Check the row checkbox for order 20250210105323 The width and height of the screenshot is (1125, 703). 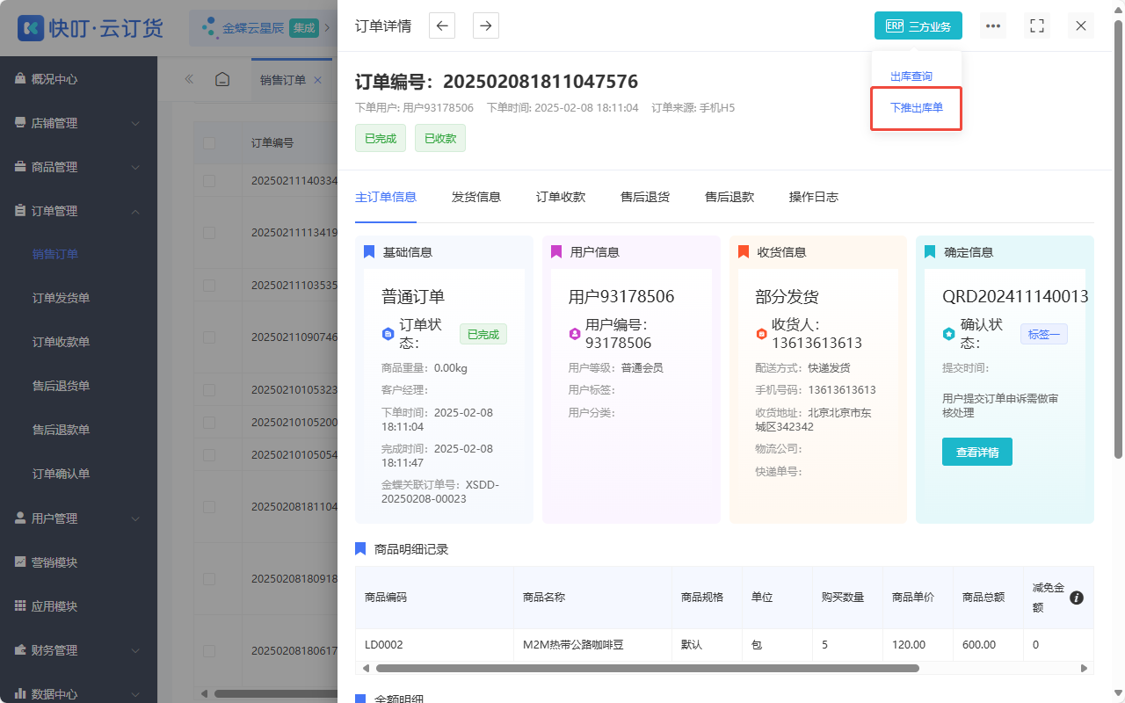[209, 389]
